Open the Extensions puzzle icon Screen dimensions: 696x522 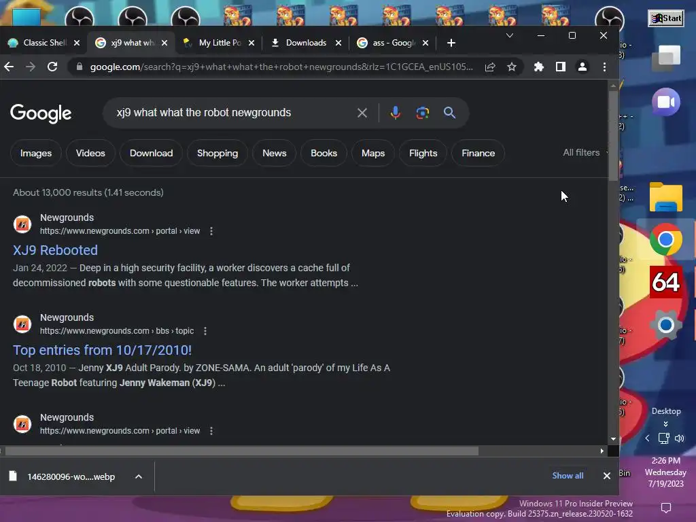pyautogui.click(x=539, y=67)
